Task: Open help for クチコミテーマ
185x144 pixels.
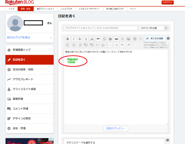Action: click(x=168, y=140)
